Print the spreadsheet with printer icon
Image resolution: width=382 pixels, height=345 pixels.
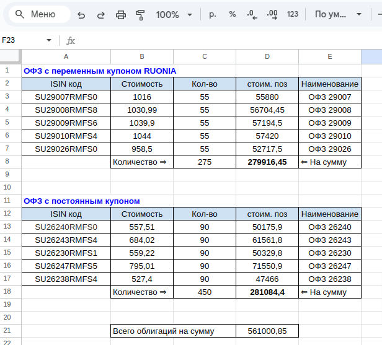point(121,14)
